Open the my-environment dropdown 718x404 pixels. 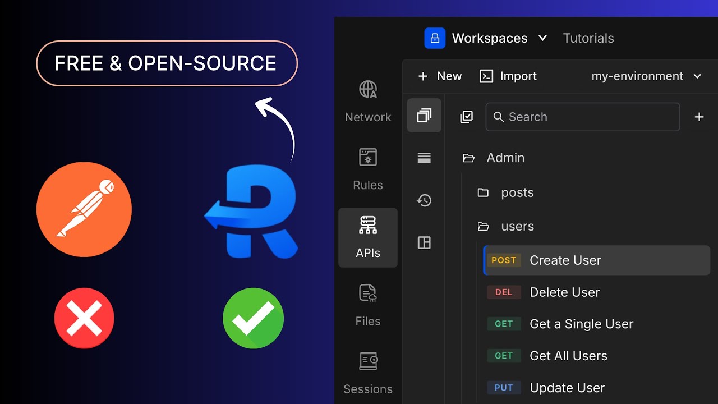[x=646, y=76]
